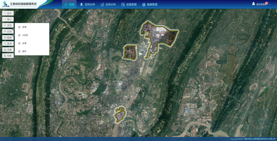Screen dimensions: 277x141
Task: Collapse the 定位 locate menu button
Action: 8,25
